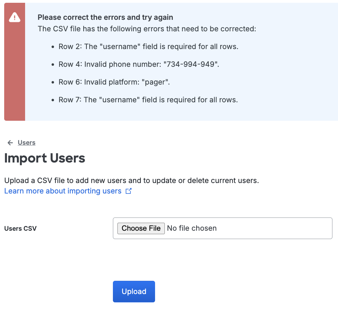Viewport: 338px width, 309px height.
Task: Click the No file chosen field
Action: coord(192,228)
